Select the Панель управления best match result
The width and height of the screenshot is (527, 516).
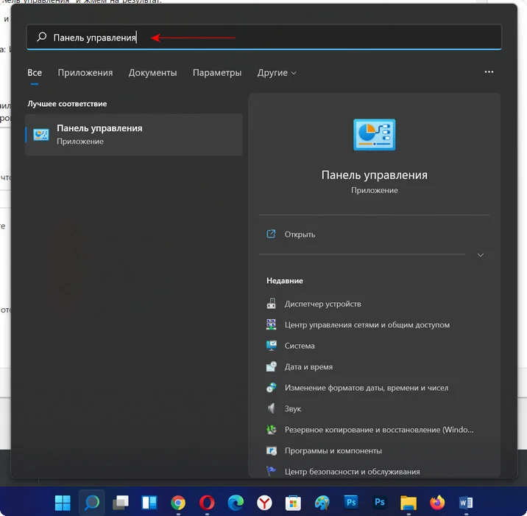(134, 134)
